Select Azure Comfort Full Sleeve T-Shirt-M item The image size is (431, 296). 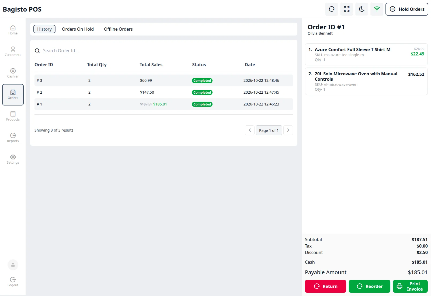(x=366, y=54)
